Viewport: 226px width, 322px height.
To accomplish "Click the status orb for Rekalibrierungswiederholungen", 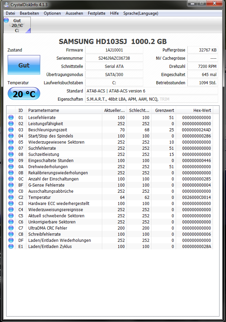I will [11, 173].
